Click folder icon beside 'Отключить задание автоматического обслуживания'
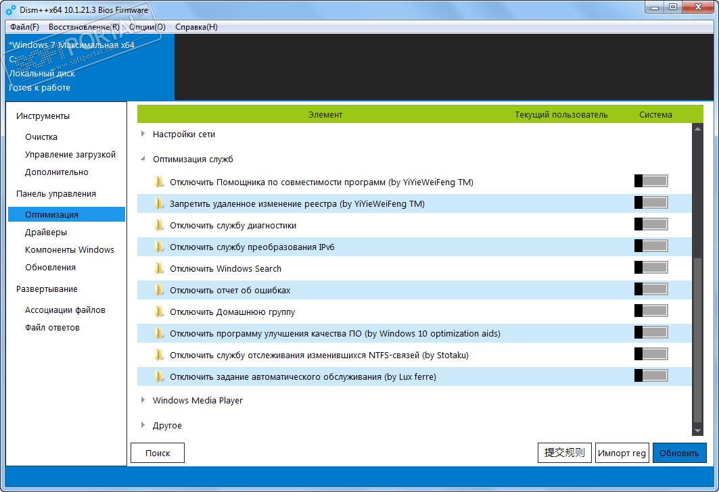 point(159,376)
